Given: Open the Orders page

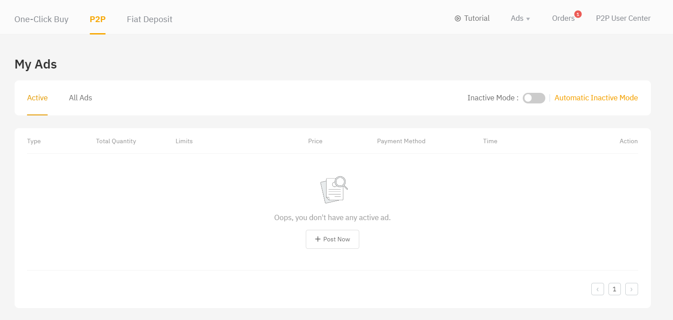Looking at the screenshot, I should pos(563,19).
